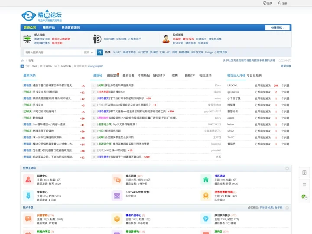Select the 最新求助 tab
This screenshot has height=234, width=312.
[29, 75]
